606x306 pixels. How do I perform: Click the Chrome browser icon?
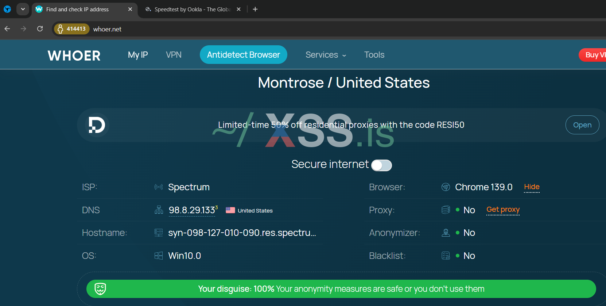pos(446,187)
